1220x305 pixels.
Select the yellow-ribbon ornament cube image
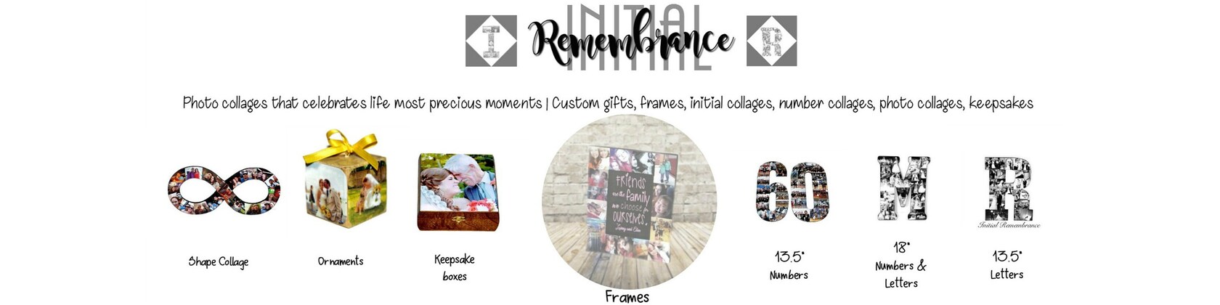tap(341, 179)
